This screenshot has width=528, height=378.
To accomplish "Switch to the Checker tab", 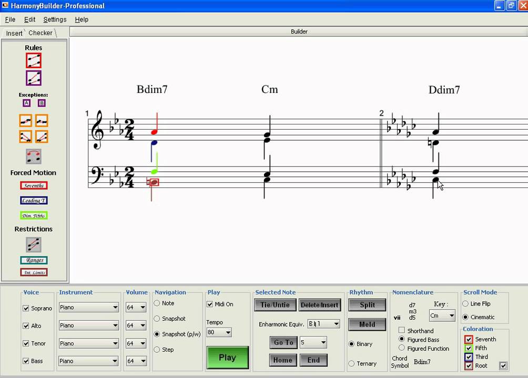I will (40, 33).
